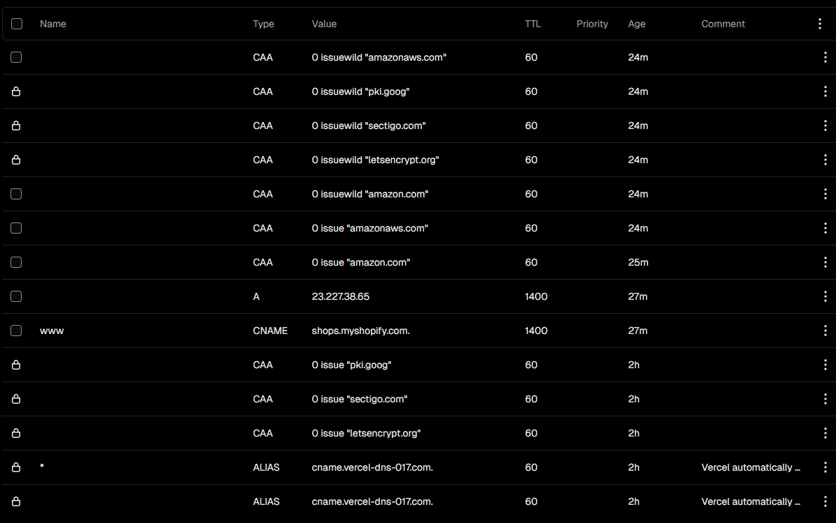Click lock icon on issue "letsencrypt.org" row
This screenshot has width=836, height=523.
16,433
